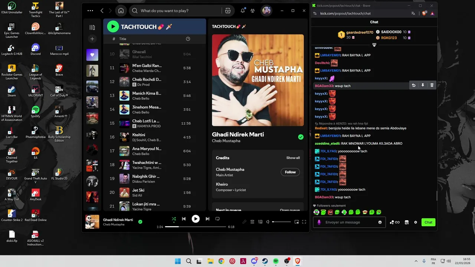Go forward with Spotify's right arrow
The width and height of the screenshot is (475, 267).
click(110, 11)
